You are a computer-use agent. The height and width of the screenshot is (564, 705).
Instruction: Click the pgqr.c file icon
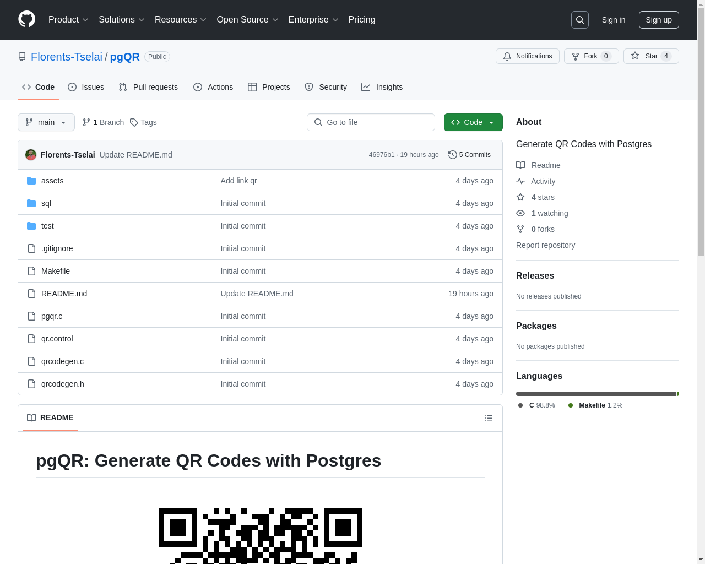click(x=31, y=316)
